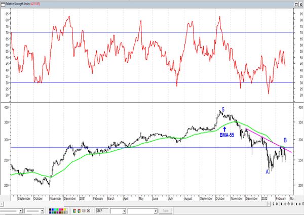
Task: Select the wave label B on price chart
Action: pos(285,140)
